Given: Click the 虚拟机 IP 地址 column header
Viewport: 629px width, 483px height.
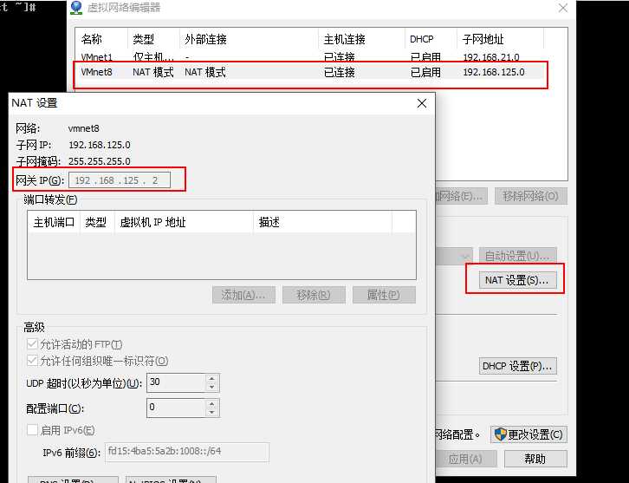Looking at the screenshot, I should (184, 222).
